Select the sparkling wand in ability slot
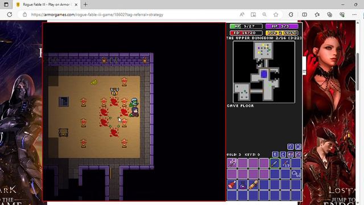 tap(232, 163)
